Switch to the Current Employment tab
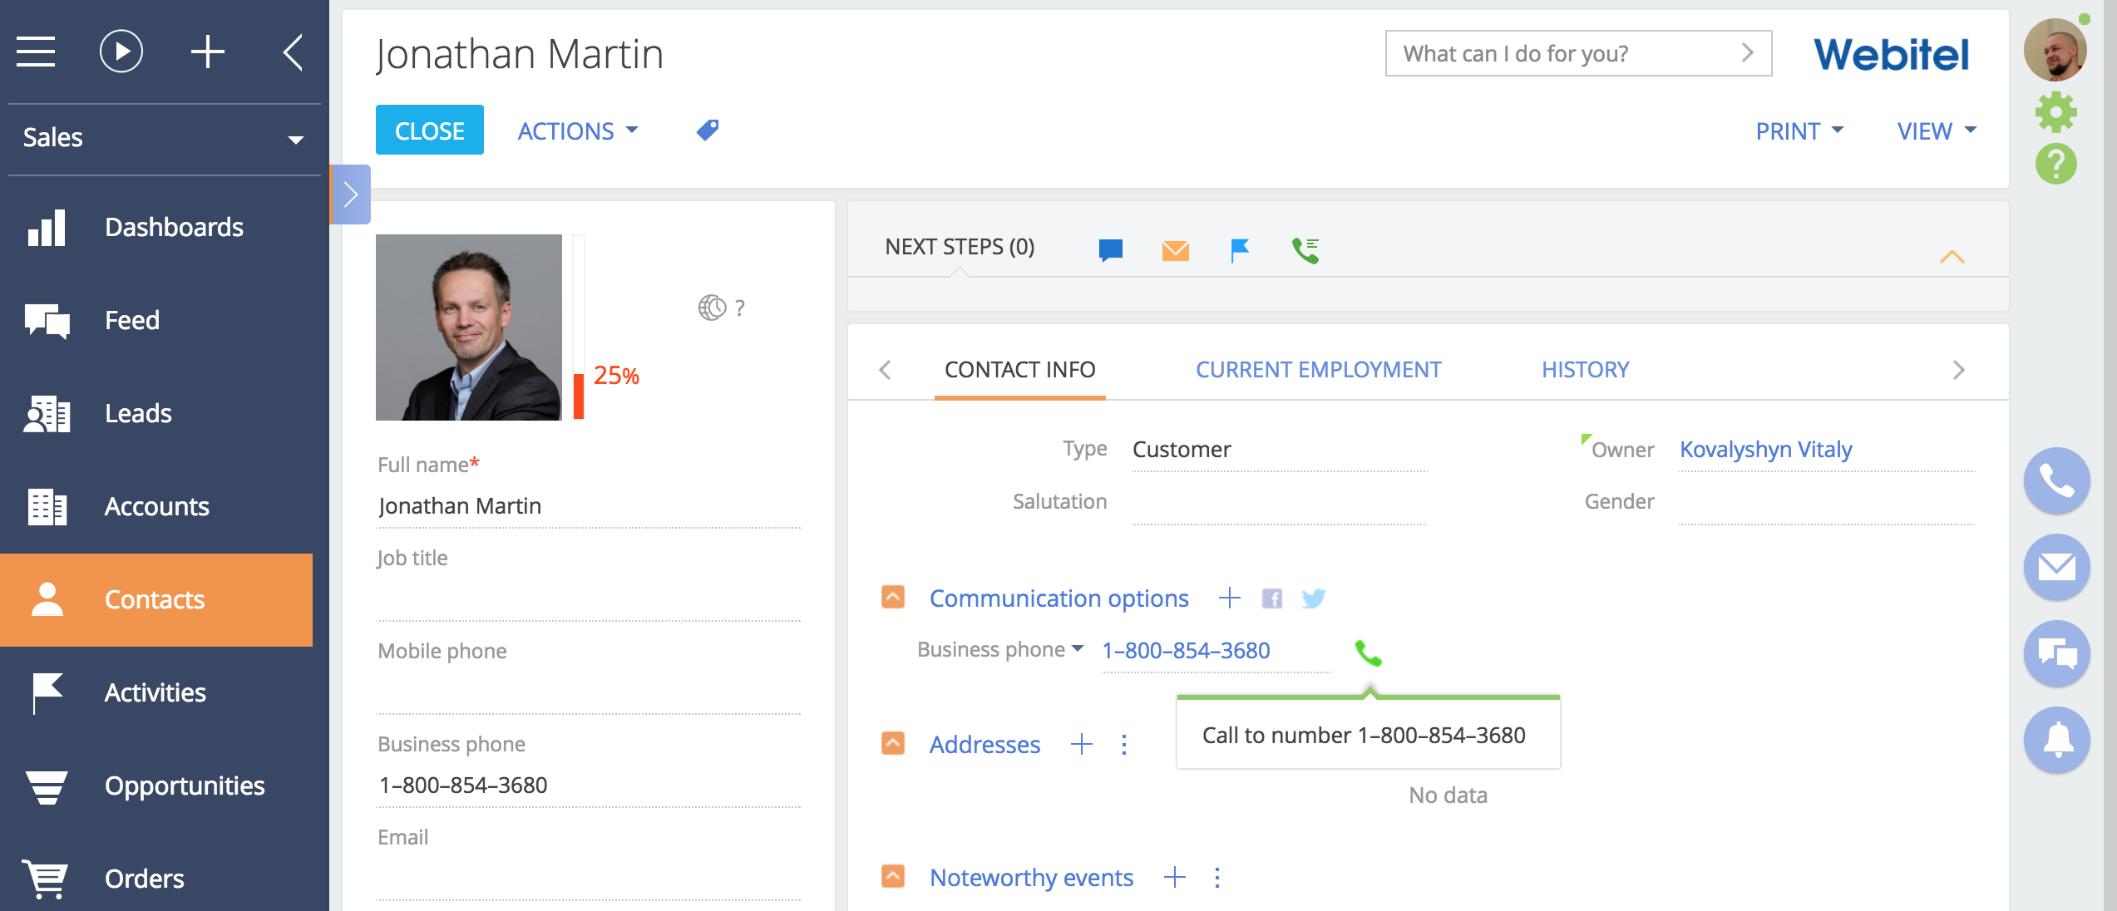This screenshot has height=911, width=2117. (x=1318, y=369)
